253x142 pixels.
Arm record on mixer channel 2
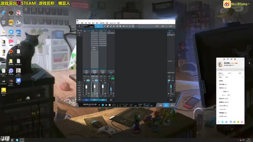93,80
